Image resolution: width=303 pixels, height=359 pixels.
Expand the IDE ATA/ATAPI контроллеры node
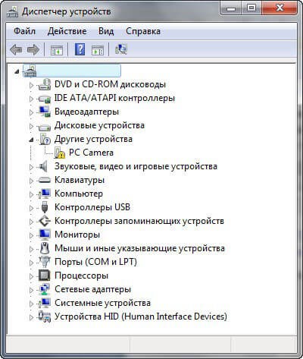(31, 99)
